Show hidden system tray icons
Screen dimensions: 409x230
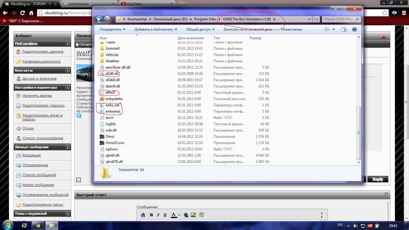click(348, 226)
